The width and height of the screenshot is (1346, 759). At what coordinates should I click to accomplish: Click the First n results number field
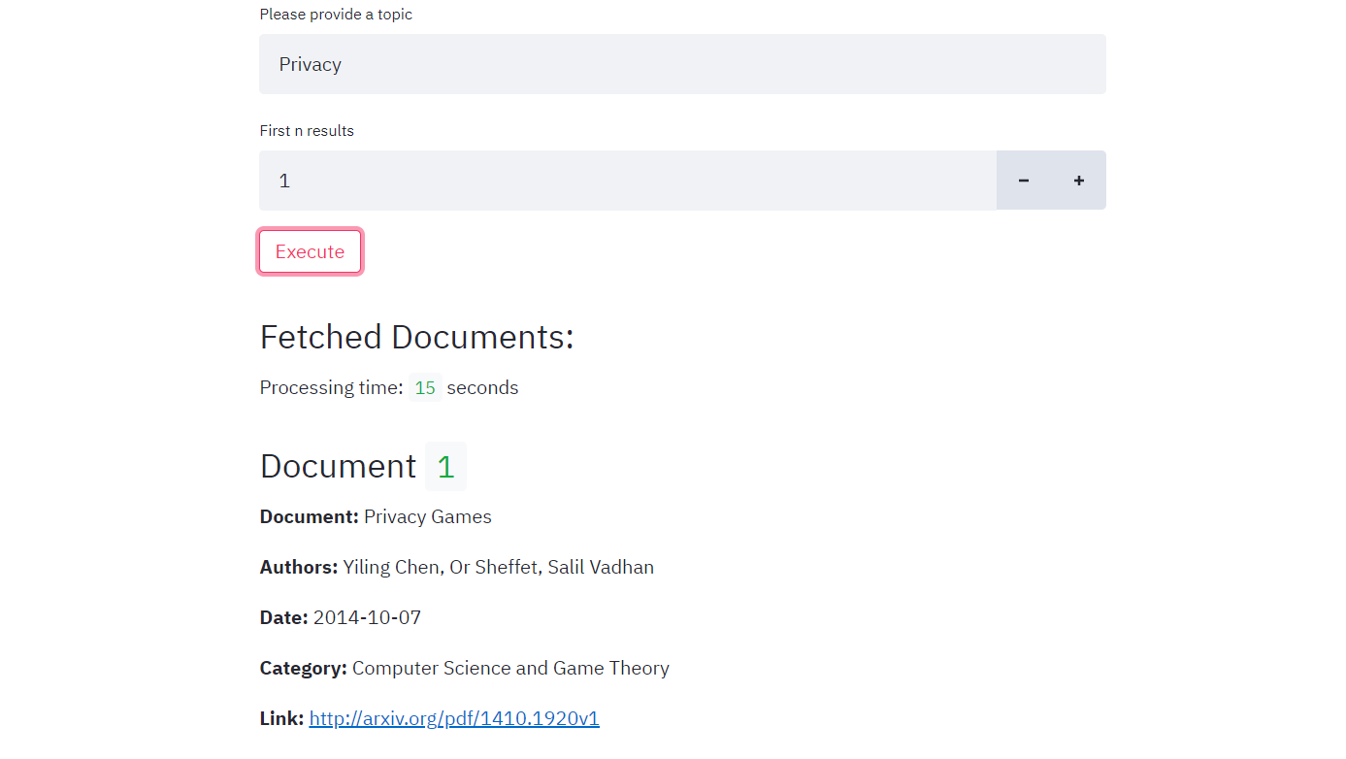pyautogui.click(x=627, y=181)
